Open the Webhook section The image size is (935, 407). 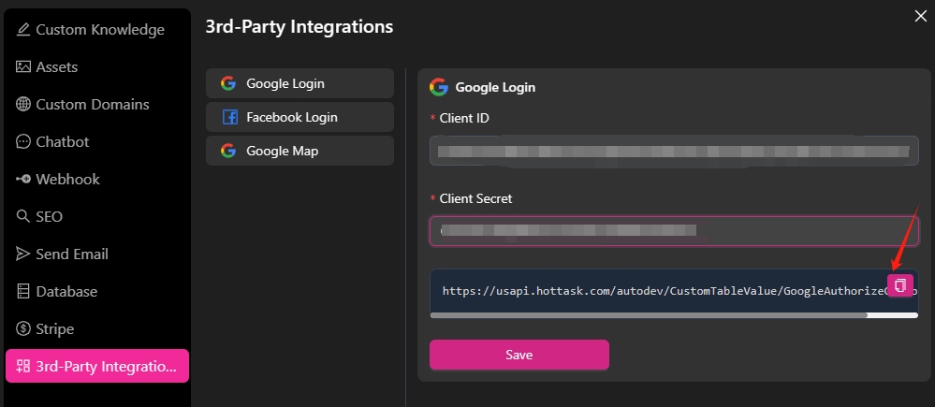tap(97, 180)
